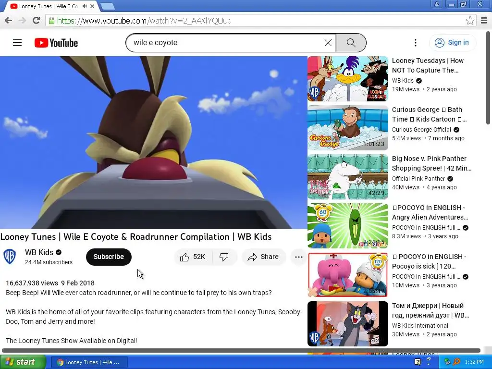
Task: Click browser forward arrow
Action: [22, 21]
